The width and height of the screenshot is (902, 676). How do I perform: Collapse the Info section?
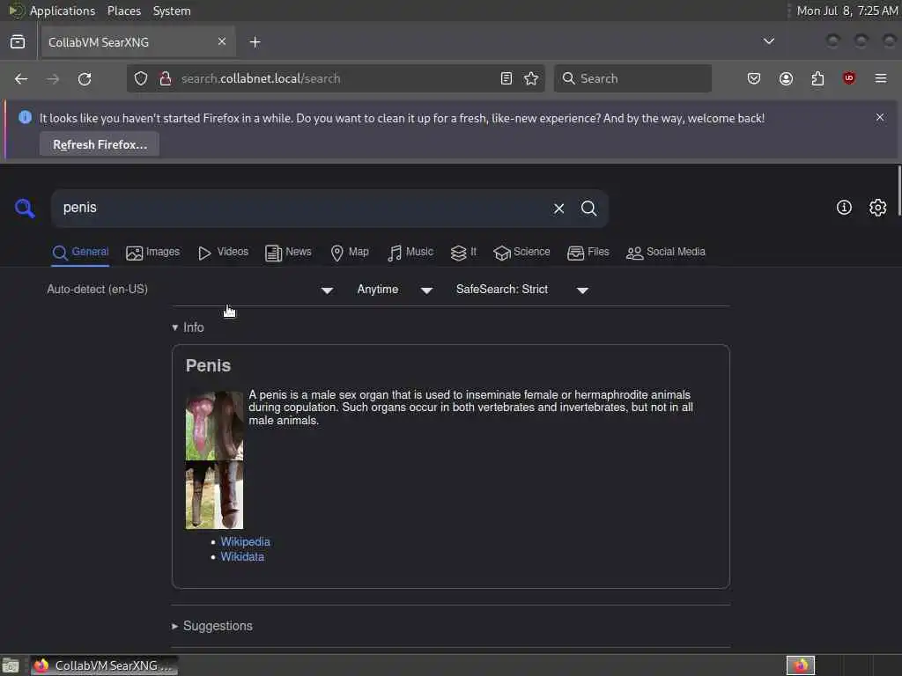coord(189,327)
